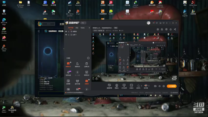The height and width of the screenshot is (117, 208).
Task: Add a 摄像头 camera source
Action: point(116,86)
